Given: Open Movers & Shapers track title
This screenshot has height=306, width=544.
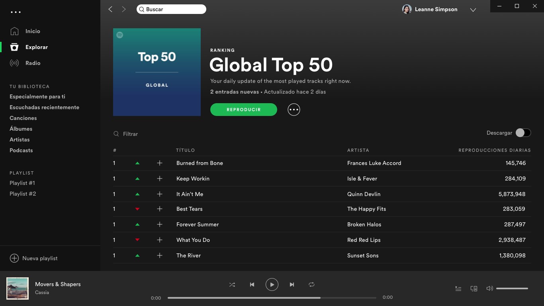Looking at the screenshot, I should pyautogui.click(x=58, y=284).
